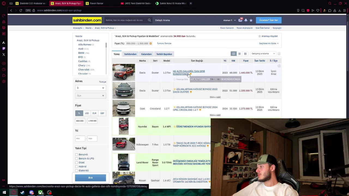Check the Hybrid fuel type
This screenshot has width=349, height=196.
pyautogui.click(x=77, y=167)
